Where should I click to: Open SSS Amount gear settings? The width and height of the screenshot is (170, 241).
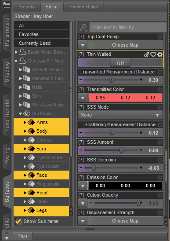[x=160, y=142]
